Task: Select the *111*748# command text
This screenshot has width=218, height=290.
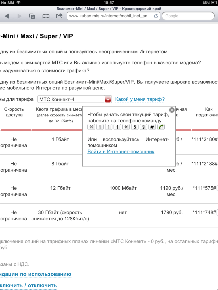Action: pos(204,212)
